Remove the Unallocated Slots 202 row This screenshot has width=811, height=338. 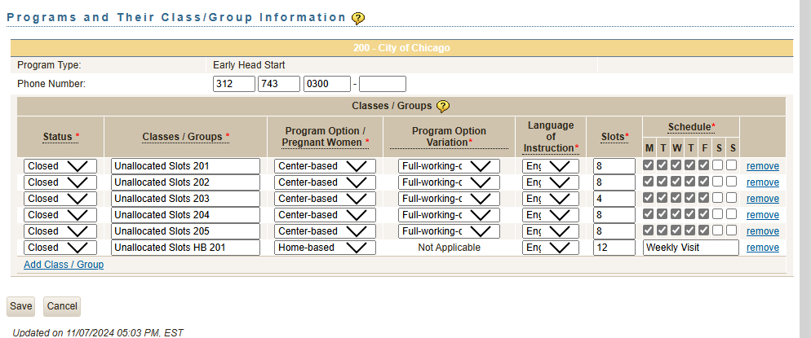click(763, 182)
